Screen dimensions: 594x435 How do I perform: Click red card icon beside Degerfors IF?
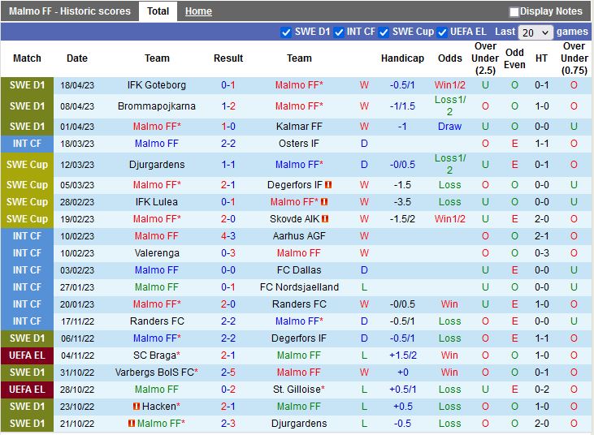coord(328,185)
